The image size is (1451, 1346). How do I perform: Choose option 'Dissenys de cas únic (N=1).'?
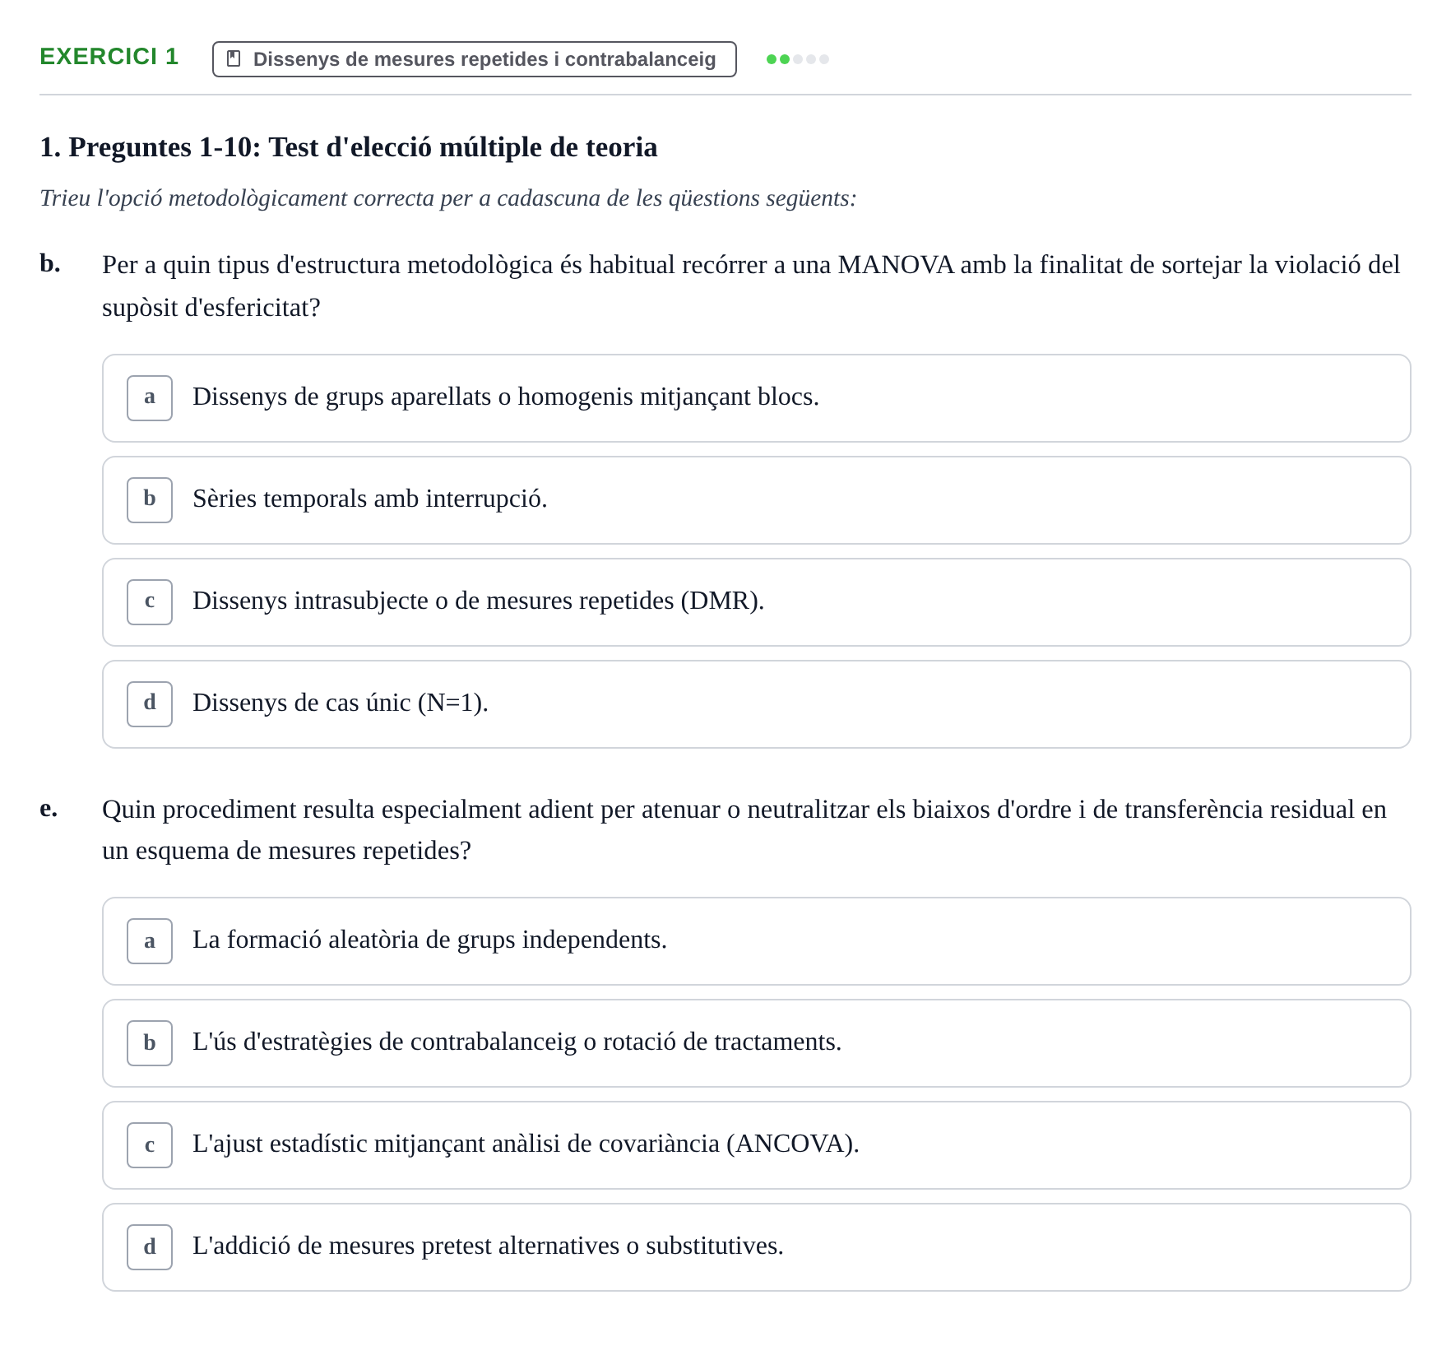click(757, 704)
